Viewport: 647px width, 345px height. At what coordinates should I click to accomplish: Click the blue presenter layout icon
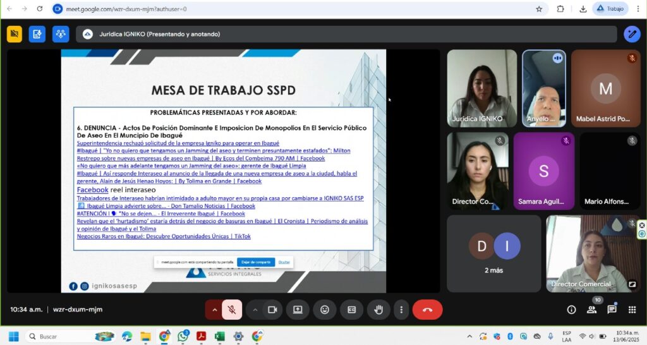coord(61,34)
